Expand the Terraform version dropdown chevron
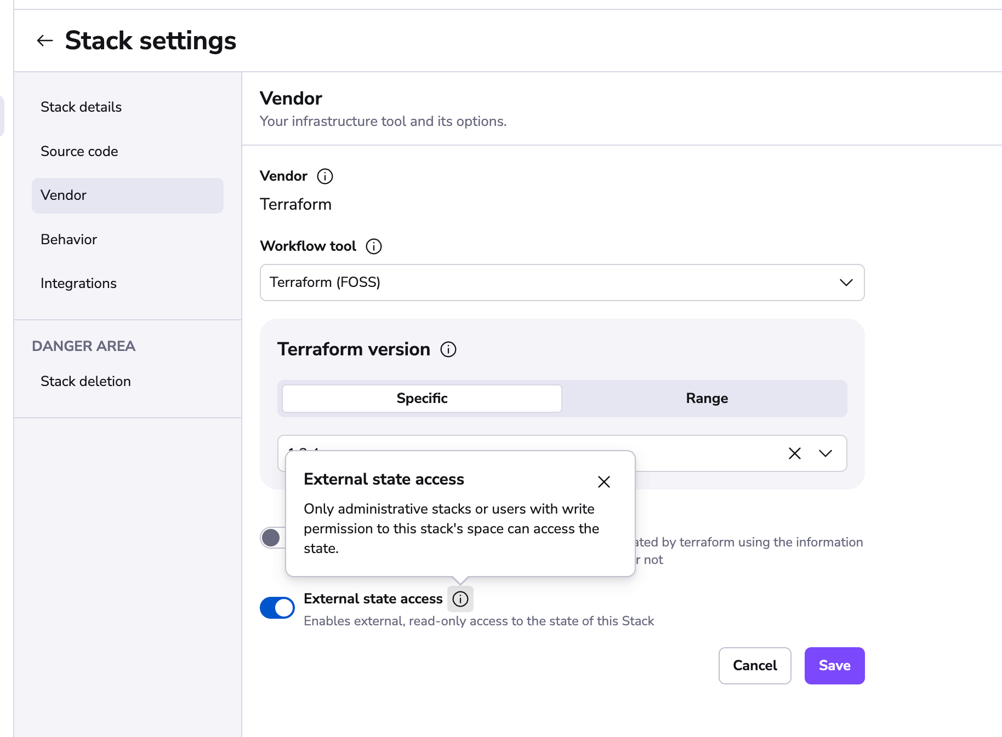This screenshot has height=737, width=1002. pos(825,453)
